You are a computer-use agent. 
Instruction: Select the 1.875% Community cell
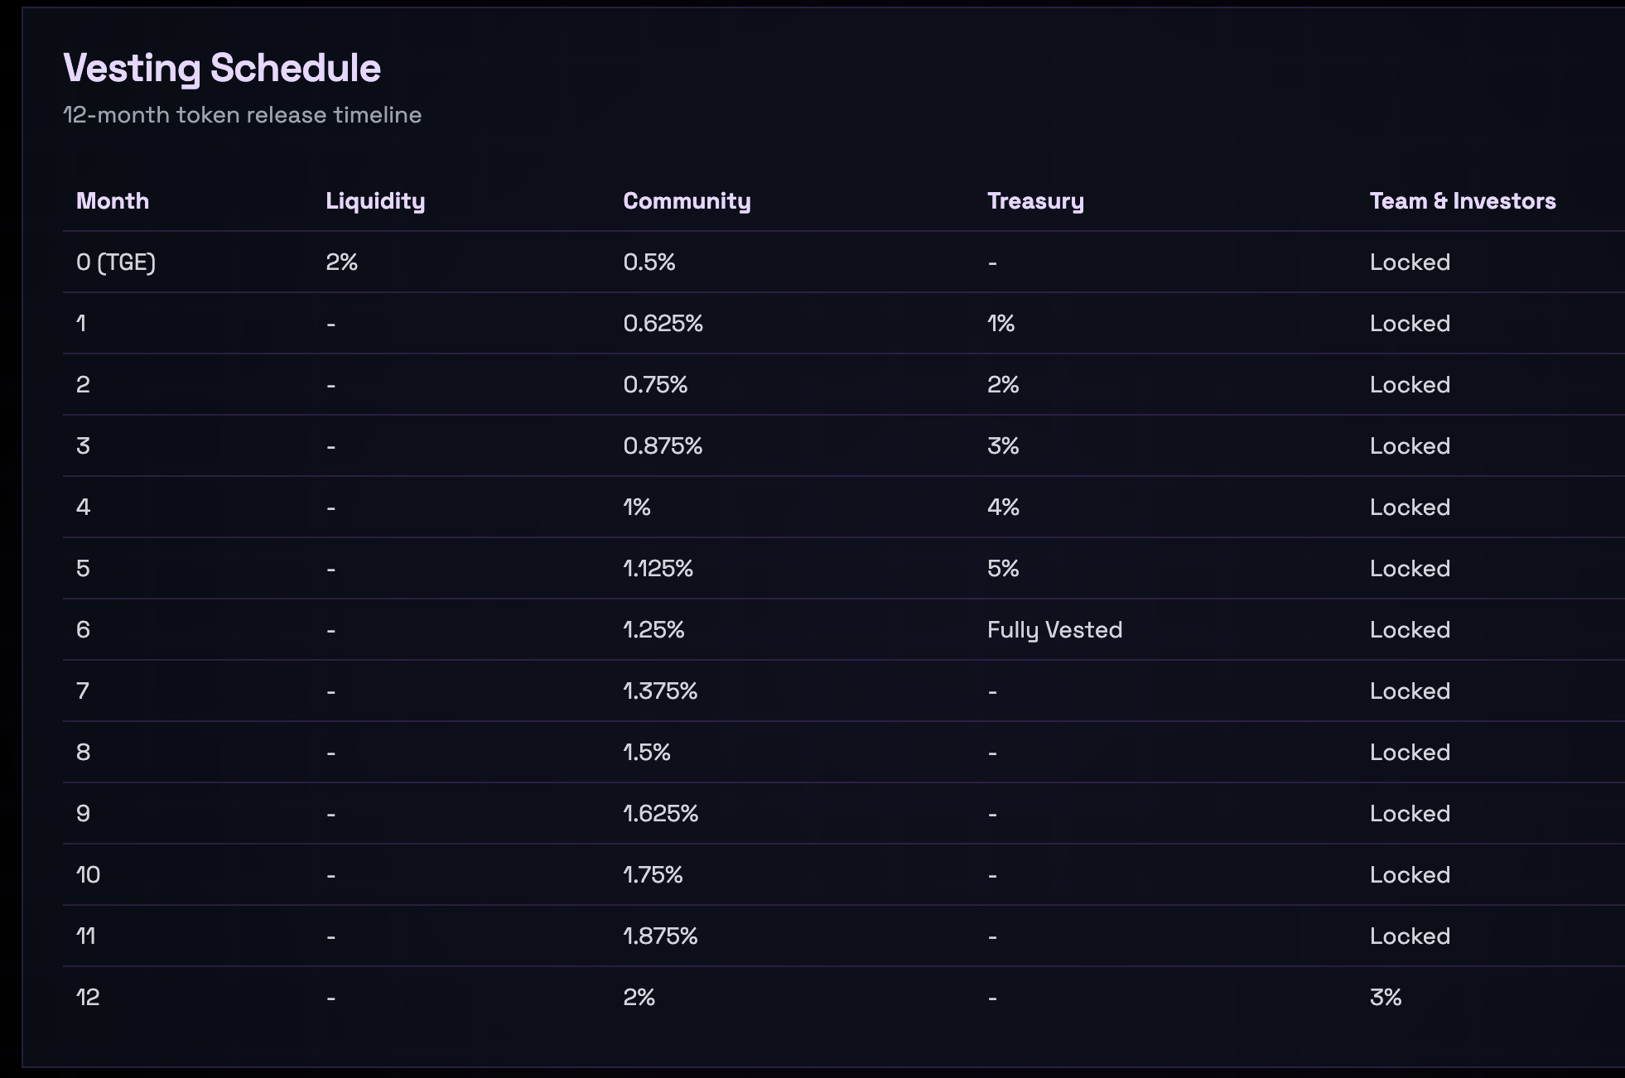click(x=660, y=936)
